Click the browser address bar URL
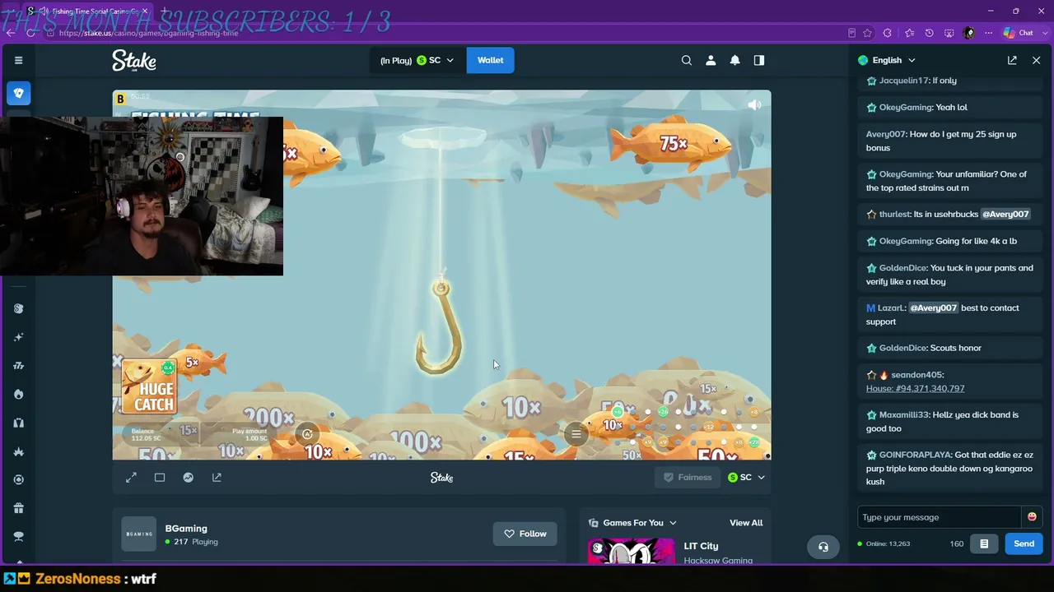The image size is (1054, 592). click(x=148, y=33)
